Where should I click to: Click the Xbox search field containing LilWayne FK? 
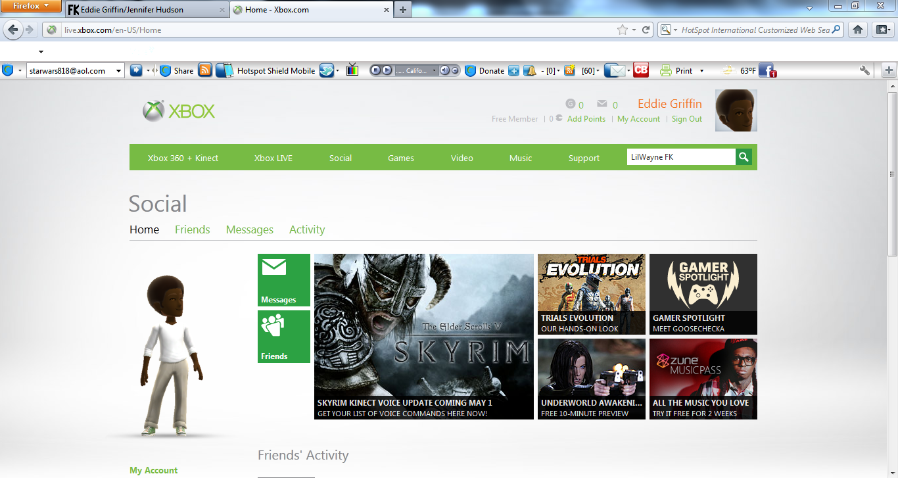(x=681, y=157)
